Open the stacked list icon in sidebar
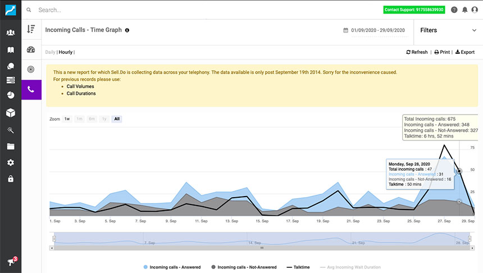The height and width of the screenshot is (273, 483). tap(11, 80)
